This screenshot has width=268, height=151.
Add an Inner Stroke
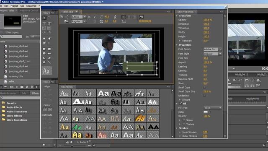[205, 132]
